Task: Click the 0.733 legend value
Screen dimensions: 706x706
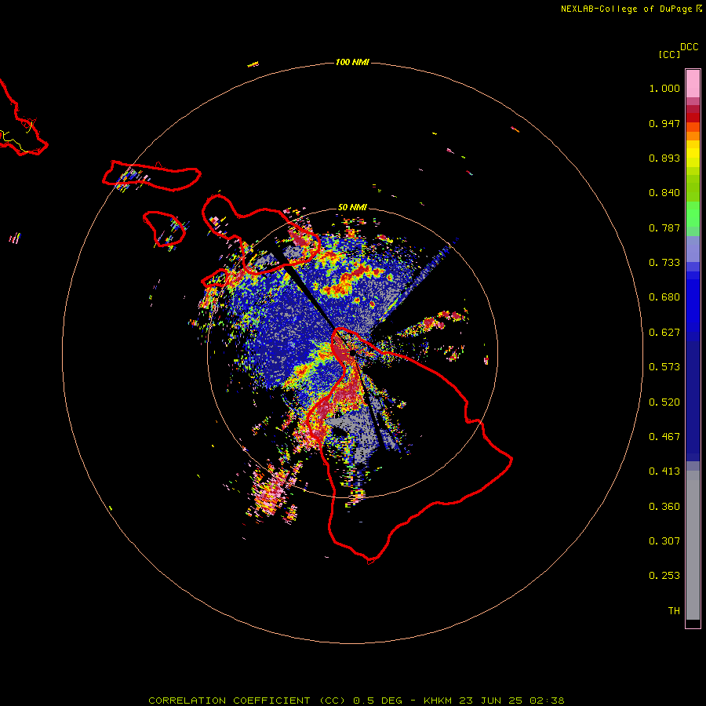Action: coord(664,263)
